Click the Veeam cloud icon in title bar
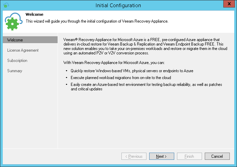237x167 pixels. 5,5
